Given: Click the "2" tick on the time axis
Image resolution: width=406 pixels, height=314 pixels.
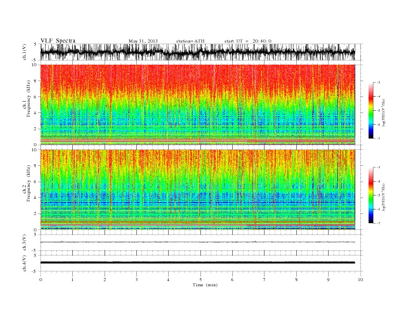Looking at the screenshot, I should [x=105, y=280].
